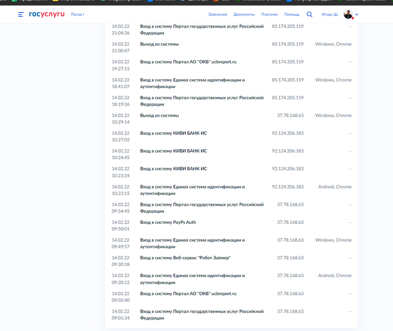Select the PayPs Auth login entry
Screen dimensions: 393x331
[x=168, y=222]
